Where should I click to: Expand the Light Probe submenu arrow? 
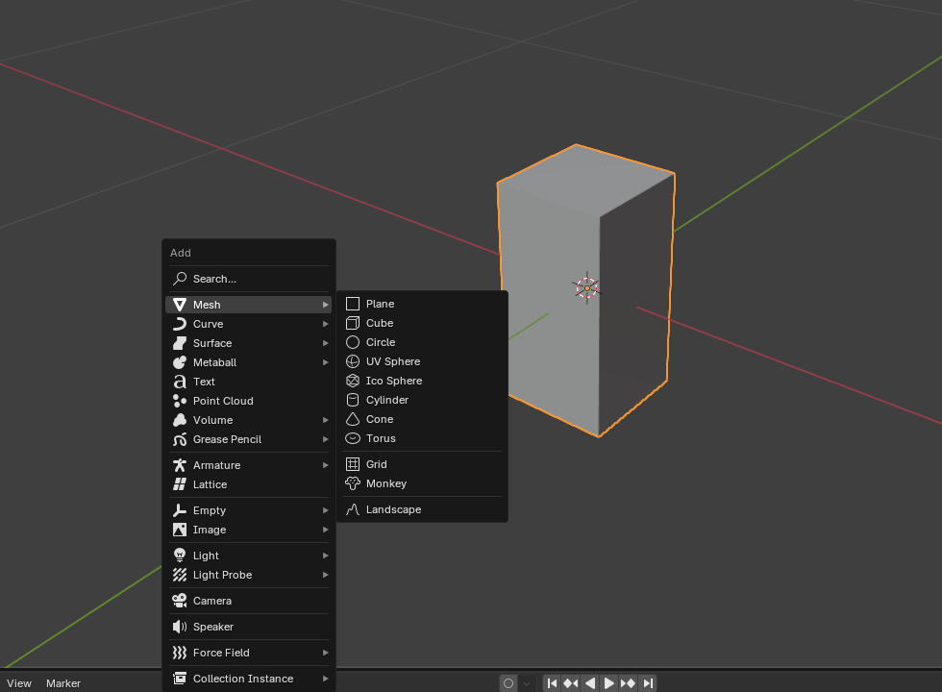coord(325,575)
